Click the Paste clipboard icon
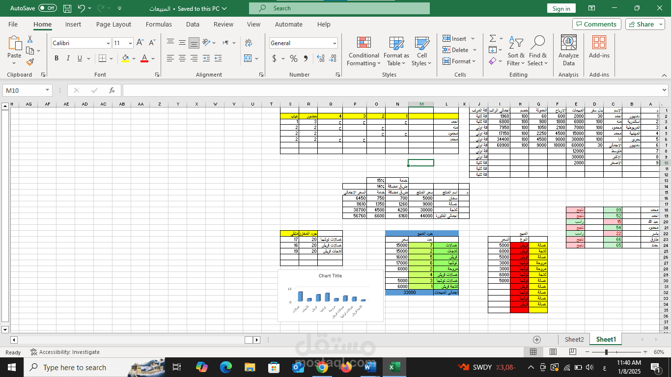Screen dimensions: 671x377 click(x=14, y=43)
